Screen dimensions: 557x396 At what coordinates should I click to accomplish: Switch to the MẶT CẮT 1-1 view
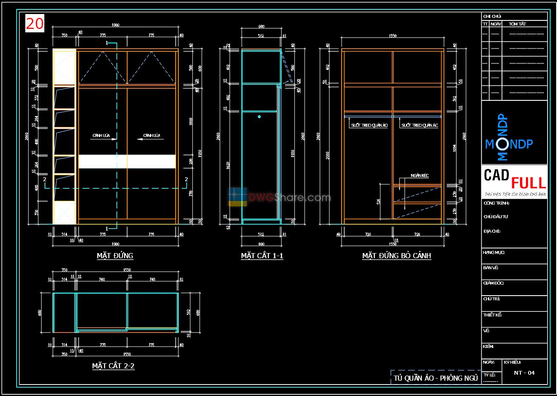[x=262, y=256]
